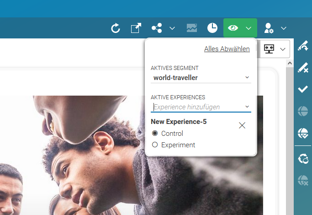Click the Alles Abwählen link

click(227, 49)
